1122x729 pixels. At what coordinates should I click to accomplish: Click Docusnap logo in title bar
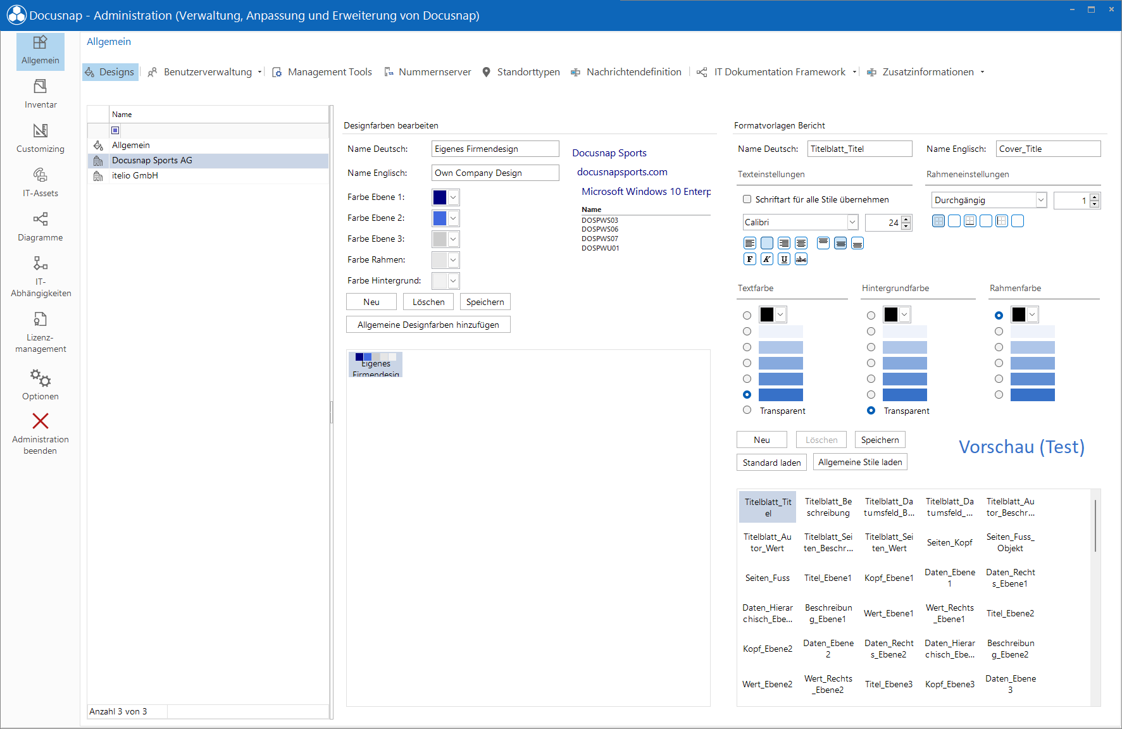pyautogui.click(x=16, y=15)
